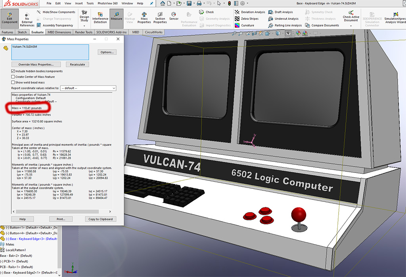The image size is (406, 277).
Task: Uncheck Include hidden bodies/components
Action: point(13,71)
